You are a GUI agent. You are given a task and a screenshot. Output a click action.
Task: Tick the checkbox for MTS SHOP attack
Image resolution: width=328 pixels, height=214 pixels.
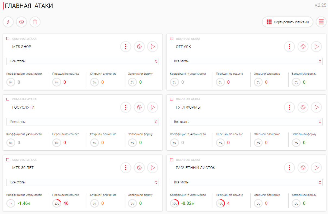[x=8, y=39]
